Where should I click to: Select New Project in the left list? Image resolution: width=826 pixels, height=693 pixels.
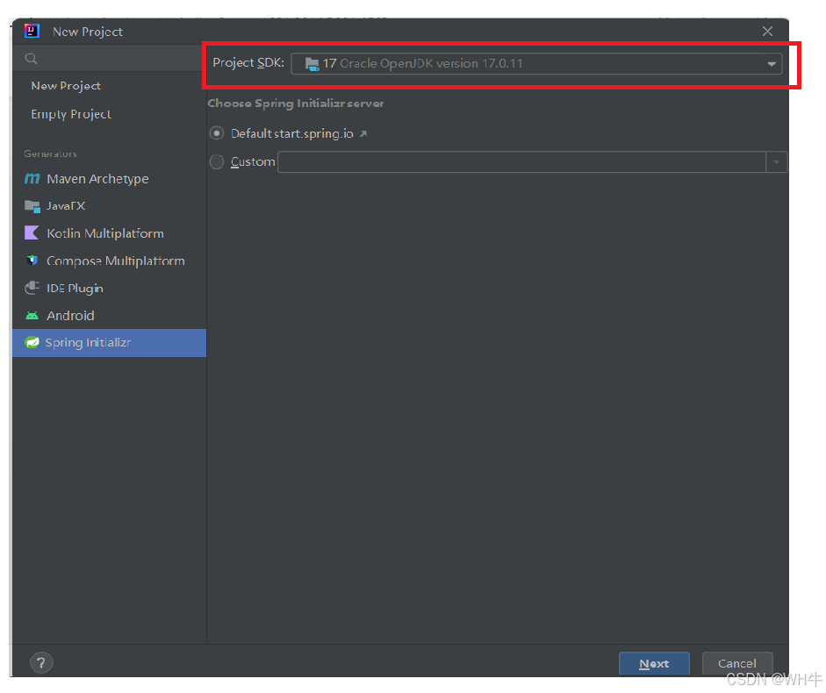click(66, 86)
